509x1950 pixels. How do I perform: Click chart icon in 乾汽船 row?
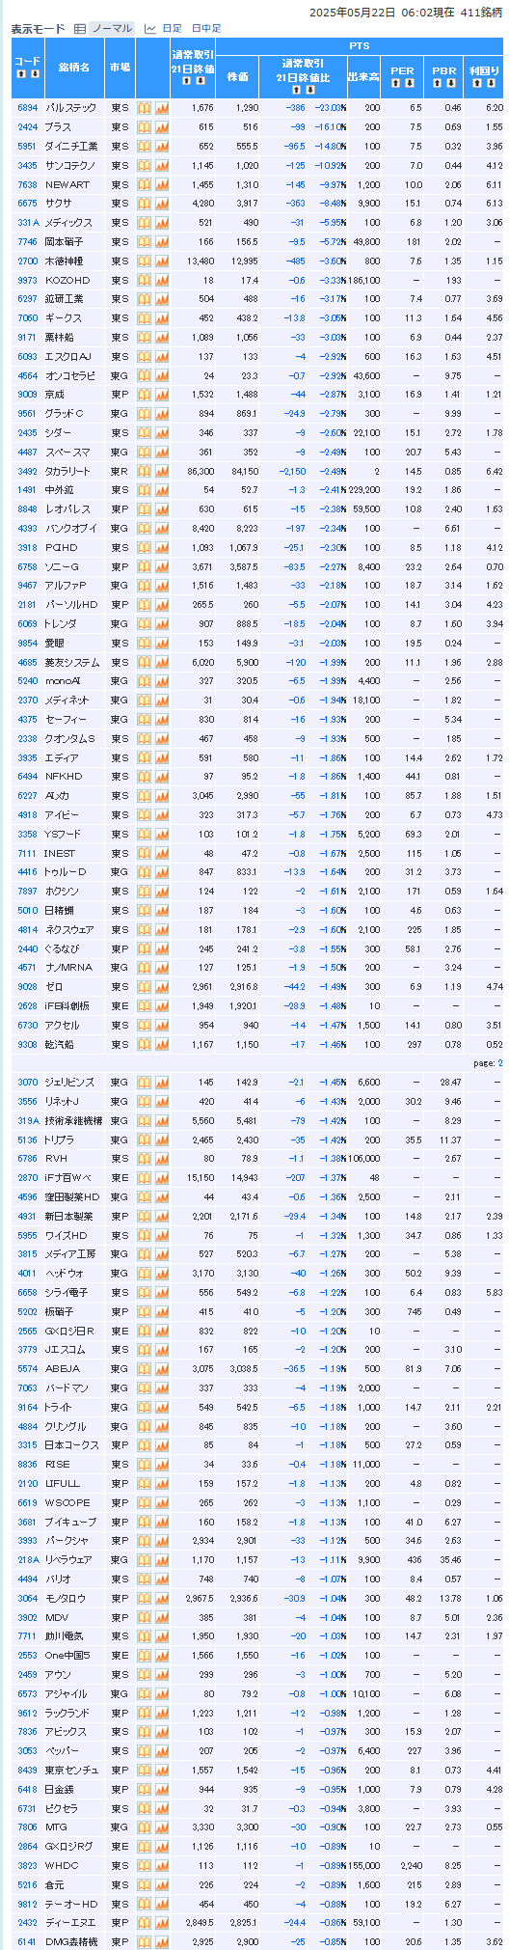[161, 1044]
